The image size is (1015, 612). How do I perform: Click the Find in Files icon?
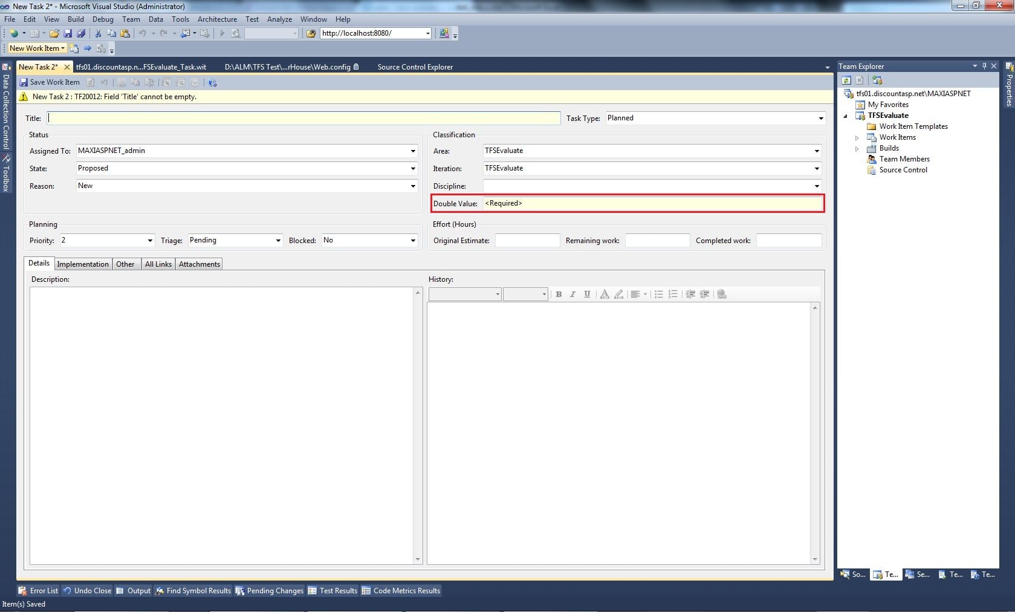pyautogui.click(x=311, y=33)
